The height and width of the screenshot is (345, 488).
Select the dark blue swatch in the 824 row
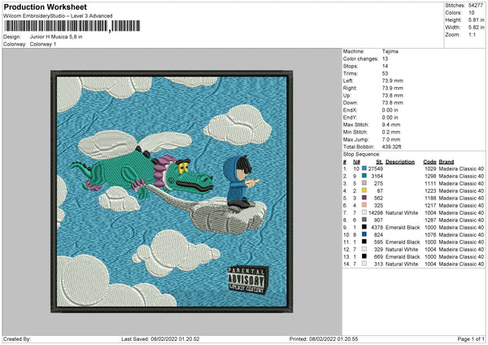click(x=364, y=234)
